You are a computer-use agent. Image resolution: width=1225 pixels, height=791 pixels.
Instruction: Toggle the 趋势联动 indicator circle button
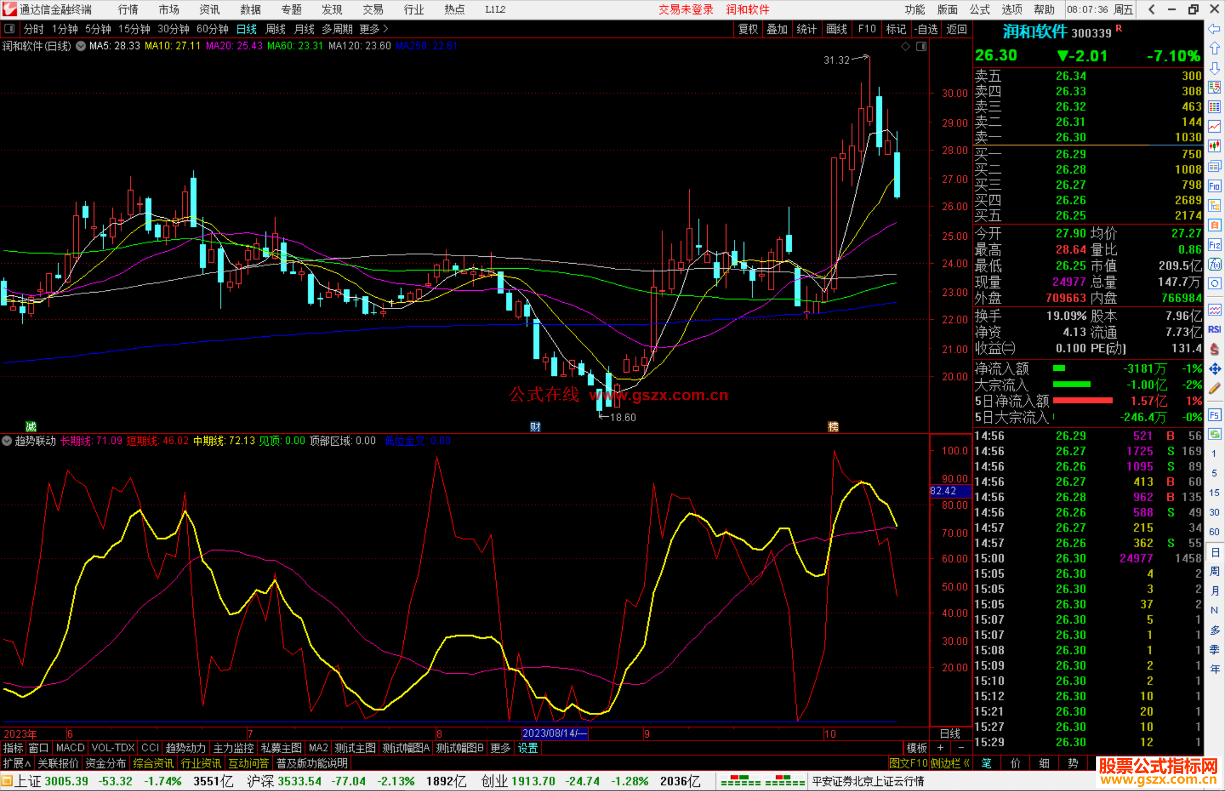point(7,441)
